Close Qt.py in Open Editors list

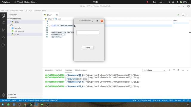[x=10, y=22]
